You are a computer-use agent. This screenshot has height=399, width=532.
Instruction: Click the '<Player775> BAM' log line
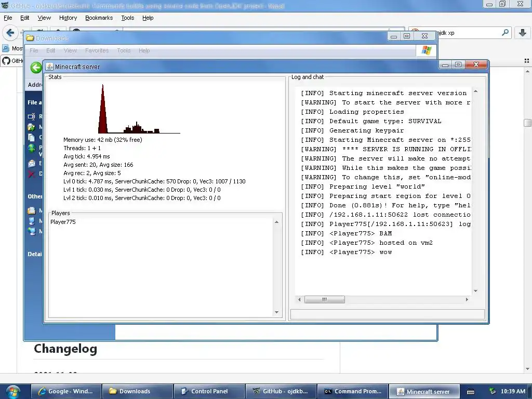pyautogui.click(x=347, y=233)
